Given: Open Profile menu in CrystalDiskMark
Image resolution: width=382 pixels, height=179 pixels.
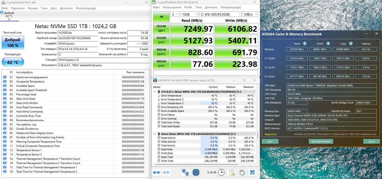Looking at the screenshot, I should click(x=188, y=7).
